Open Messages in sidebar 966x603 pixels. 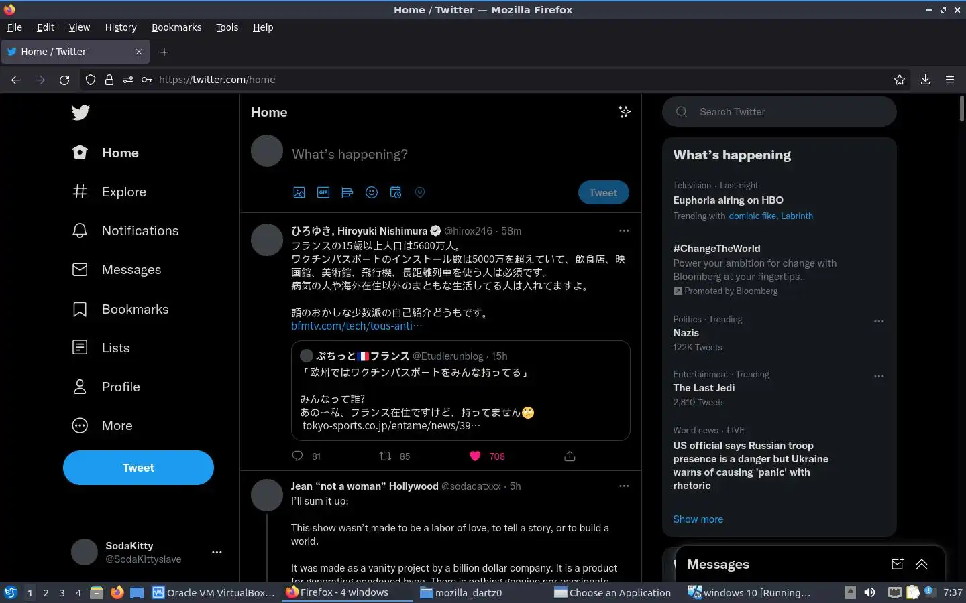[x=117, y=269]
